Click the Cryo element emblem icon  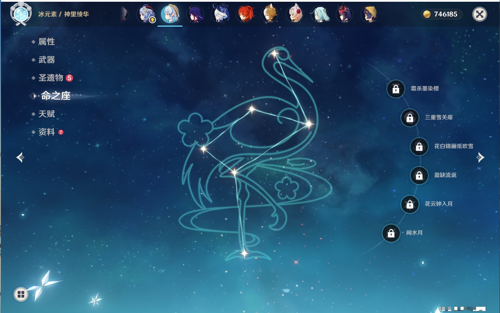pos(21,14)
